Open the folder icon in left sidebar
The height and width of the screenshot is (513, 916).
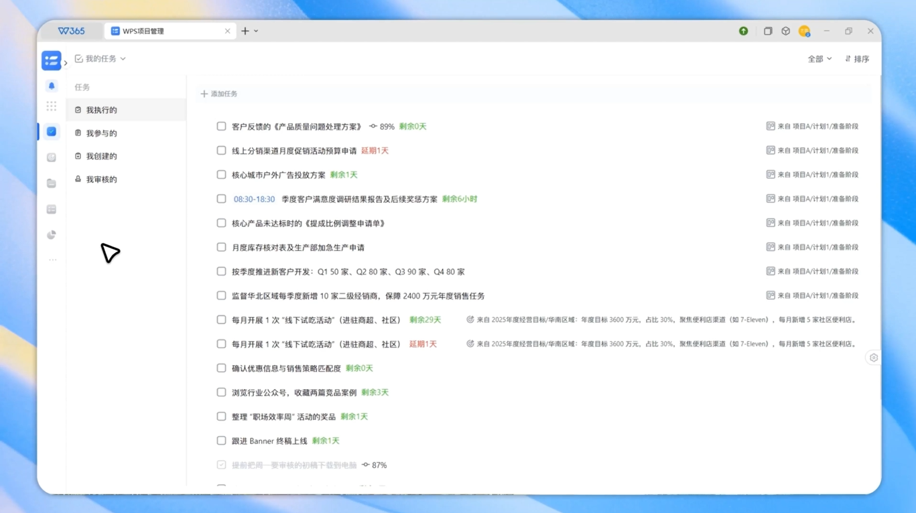click(x=52, y=184)
